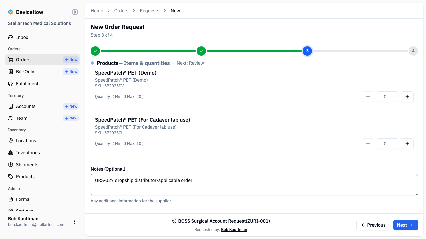Click the account location icon in footer
426x239 pixels.
coord(174,221)
